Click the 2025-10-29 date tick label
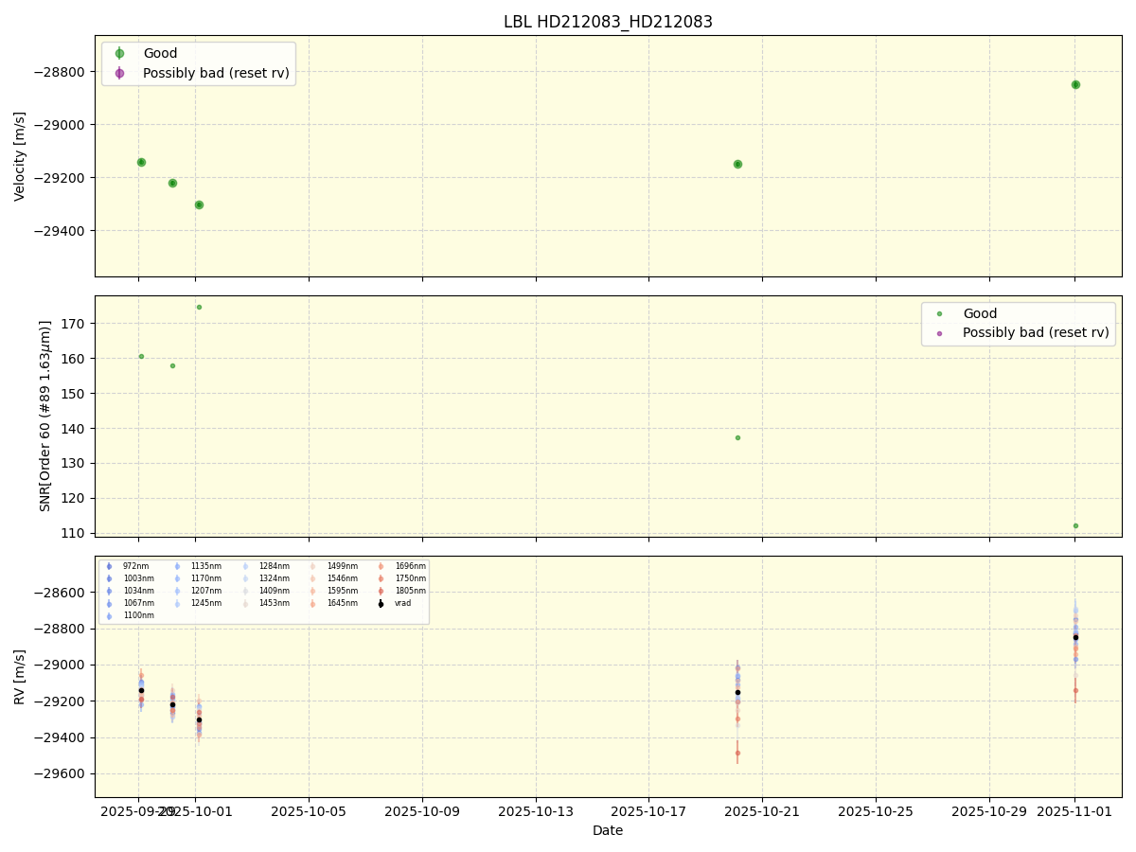1136x852 pixels. click(989, 811)
